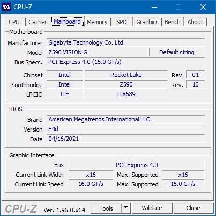This screenshot has width=216, height=216.
Task: Click the LPCIO model IT8689 field
Action: tap(126, 94)
